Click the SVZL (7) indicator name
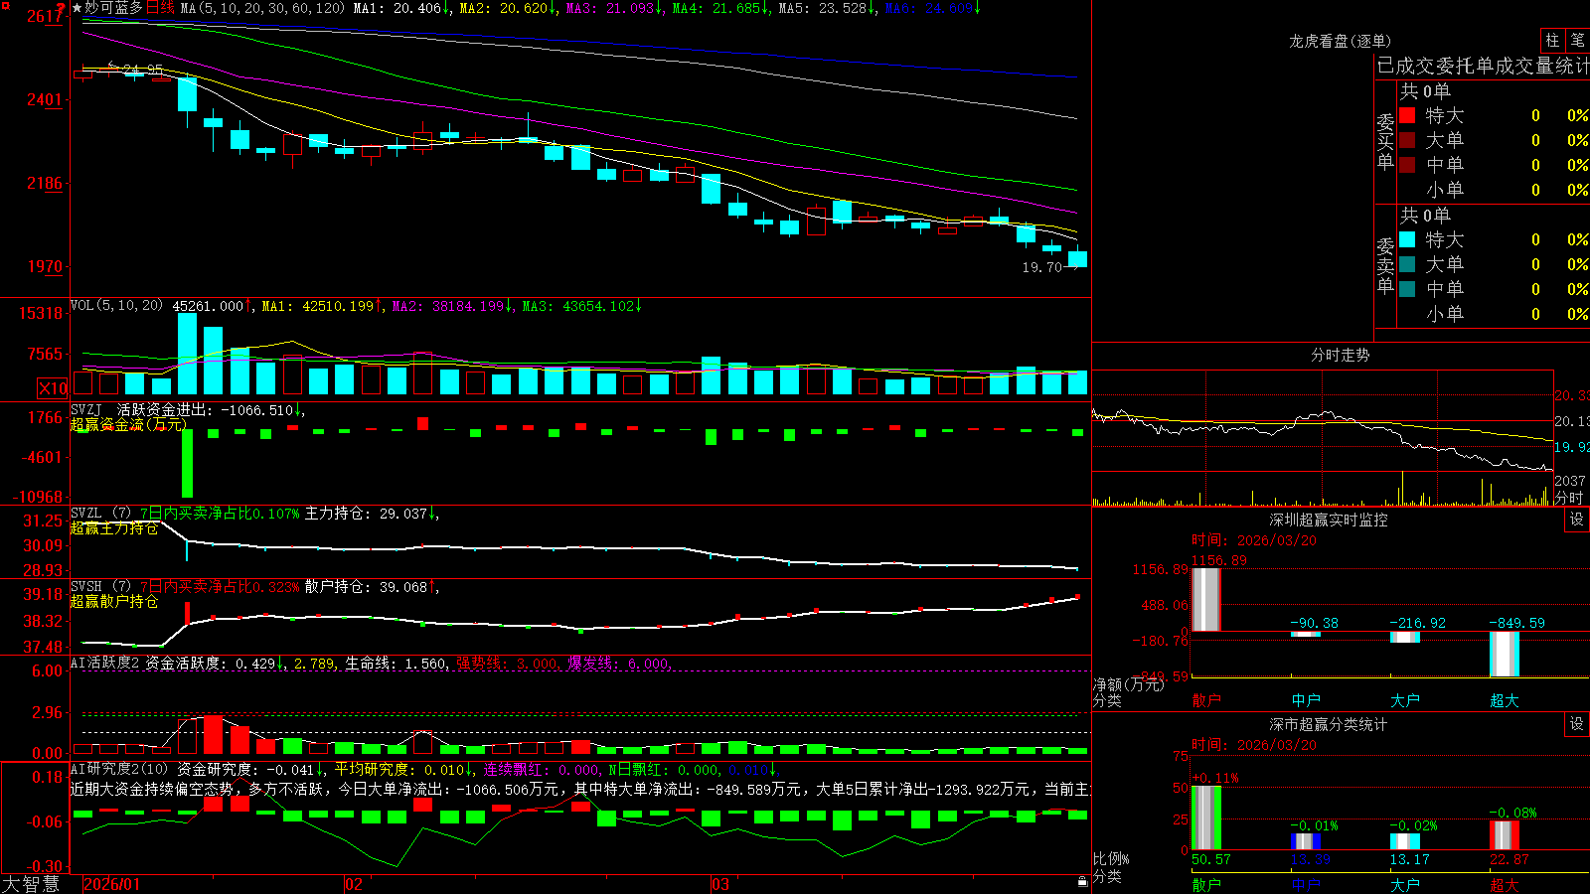The width and height of the screenshot is (1590, 894). coord(100,513)
